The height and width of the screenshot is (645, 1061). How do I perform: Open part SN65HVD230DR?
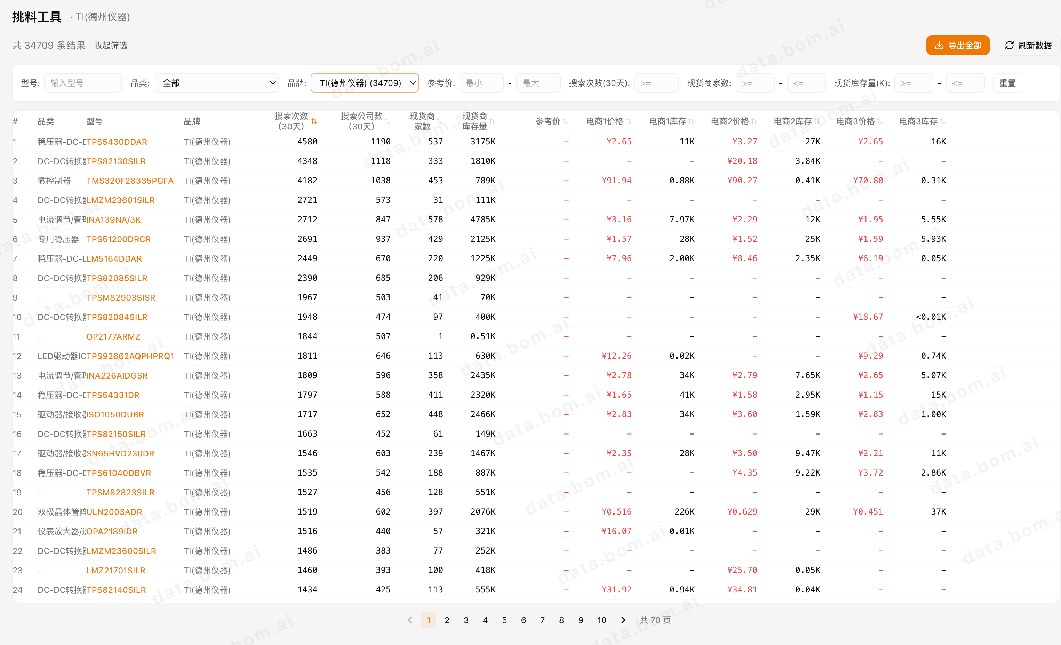[120, 453]
